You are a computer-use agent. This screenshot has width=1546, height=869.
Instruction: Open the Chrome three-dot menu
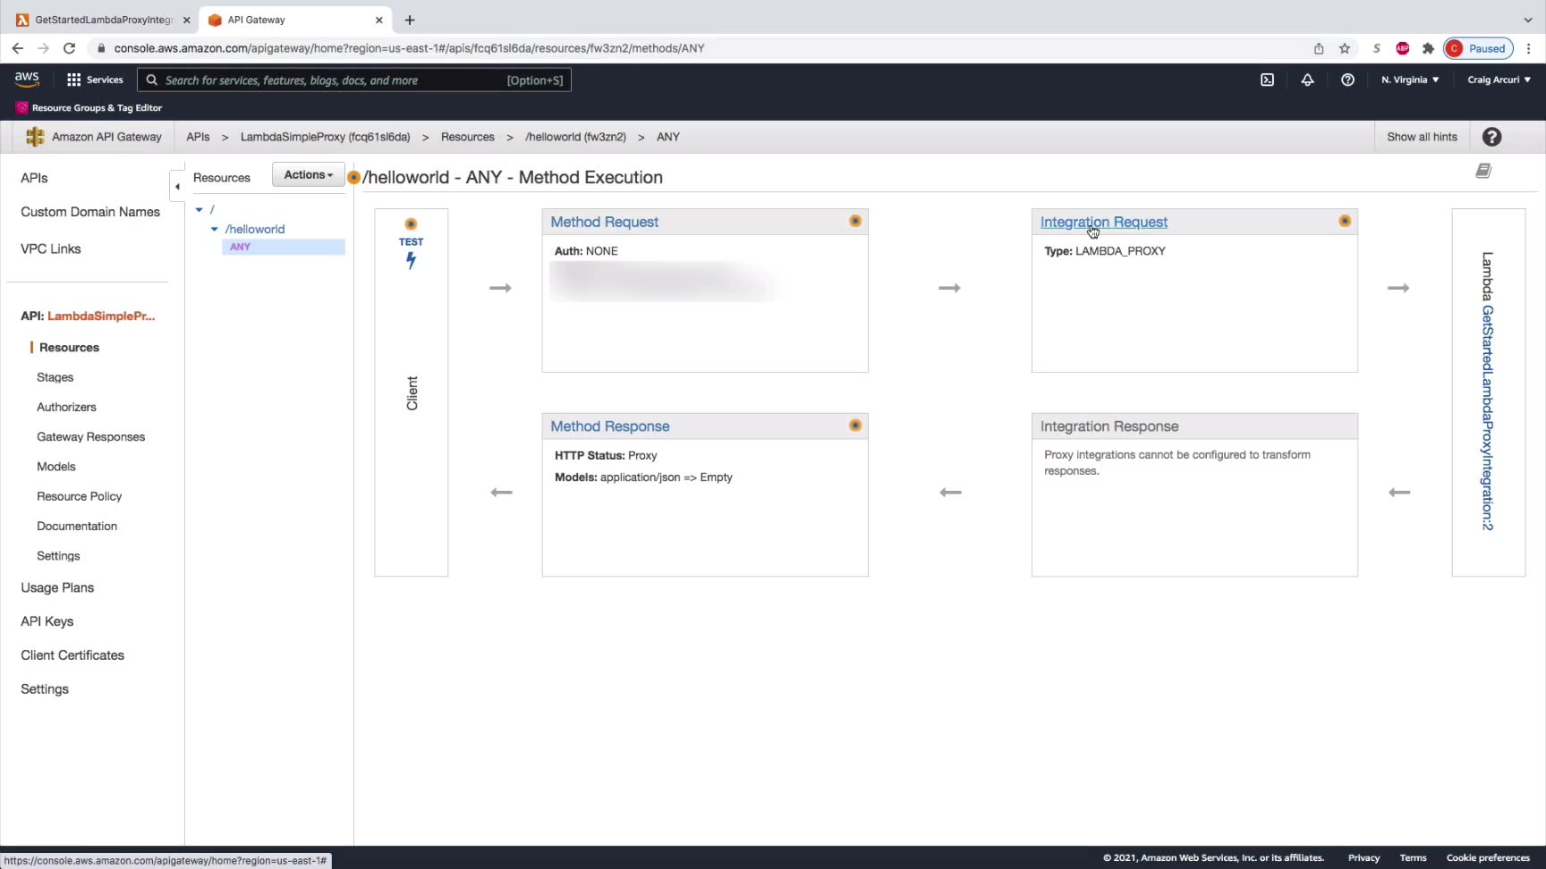coord(1528,48)
